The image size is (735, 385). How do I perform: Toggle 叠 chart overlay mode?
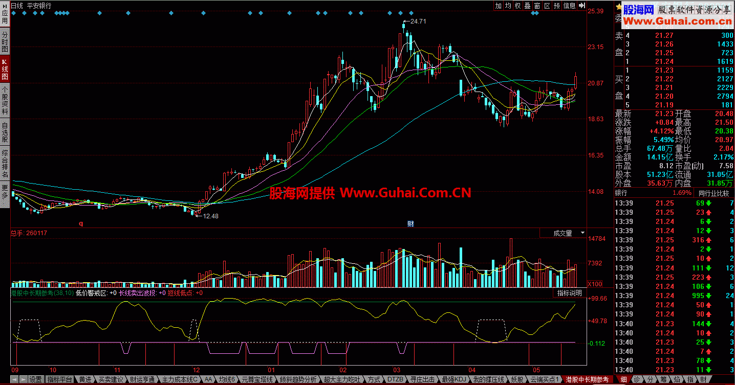pos(527,6)
